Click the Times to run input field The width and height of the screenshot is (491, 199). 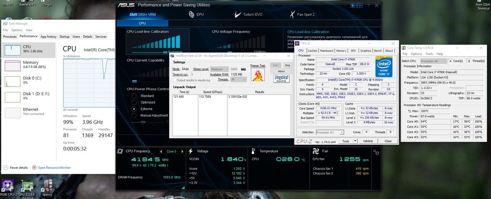196,74
